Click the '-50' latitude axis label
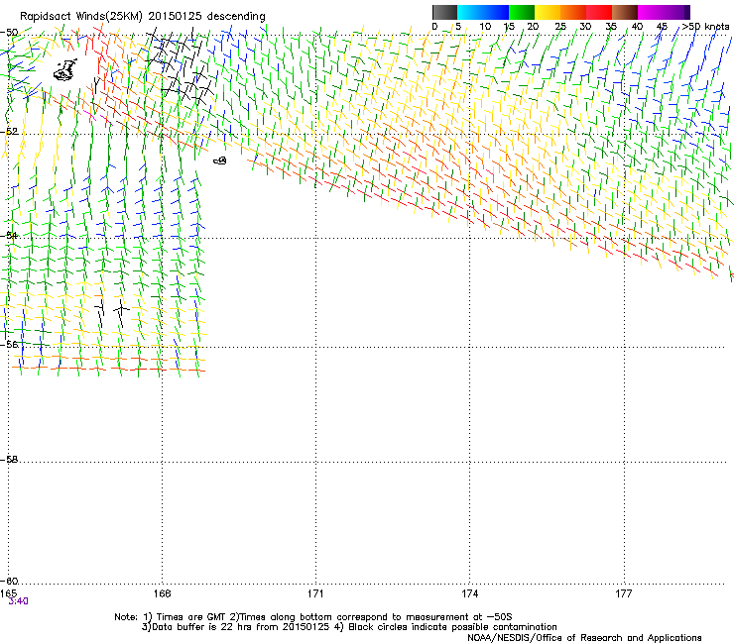 click(x=9, y=33)
